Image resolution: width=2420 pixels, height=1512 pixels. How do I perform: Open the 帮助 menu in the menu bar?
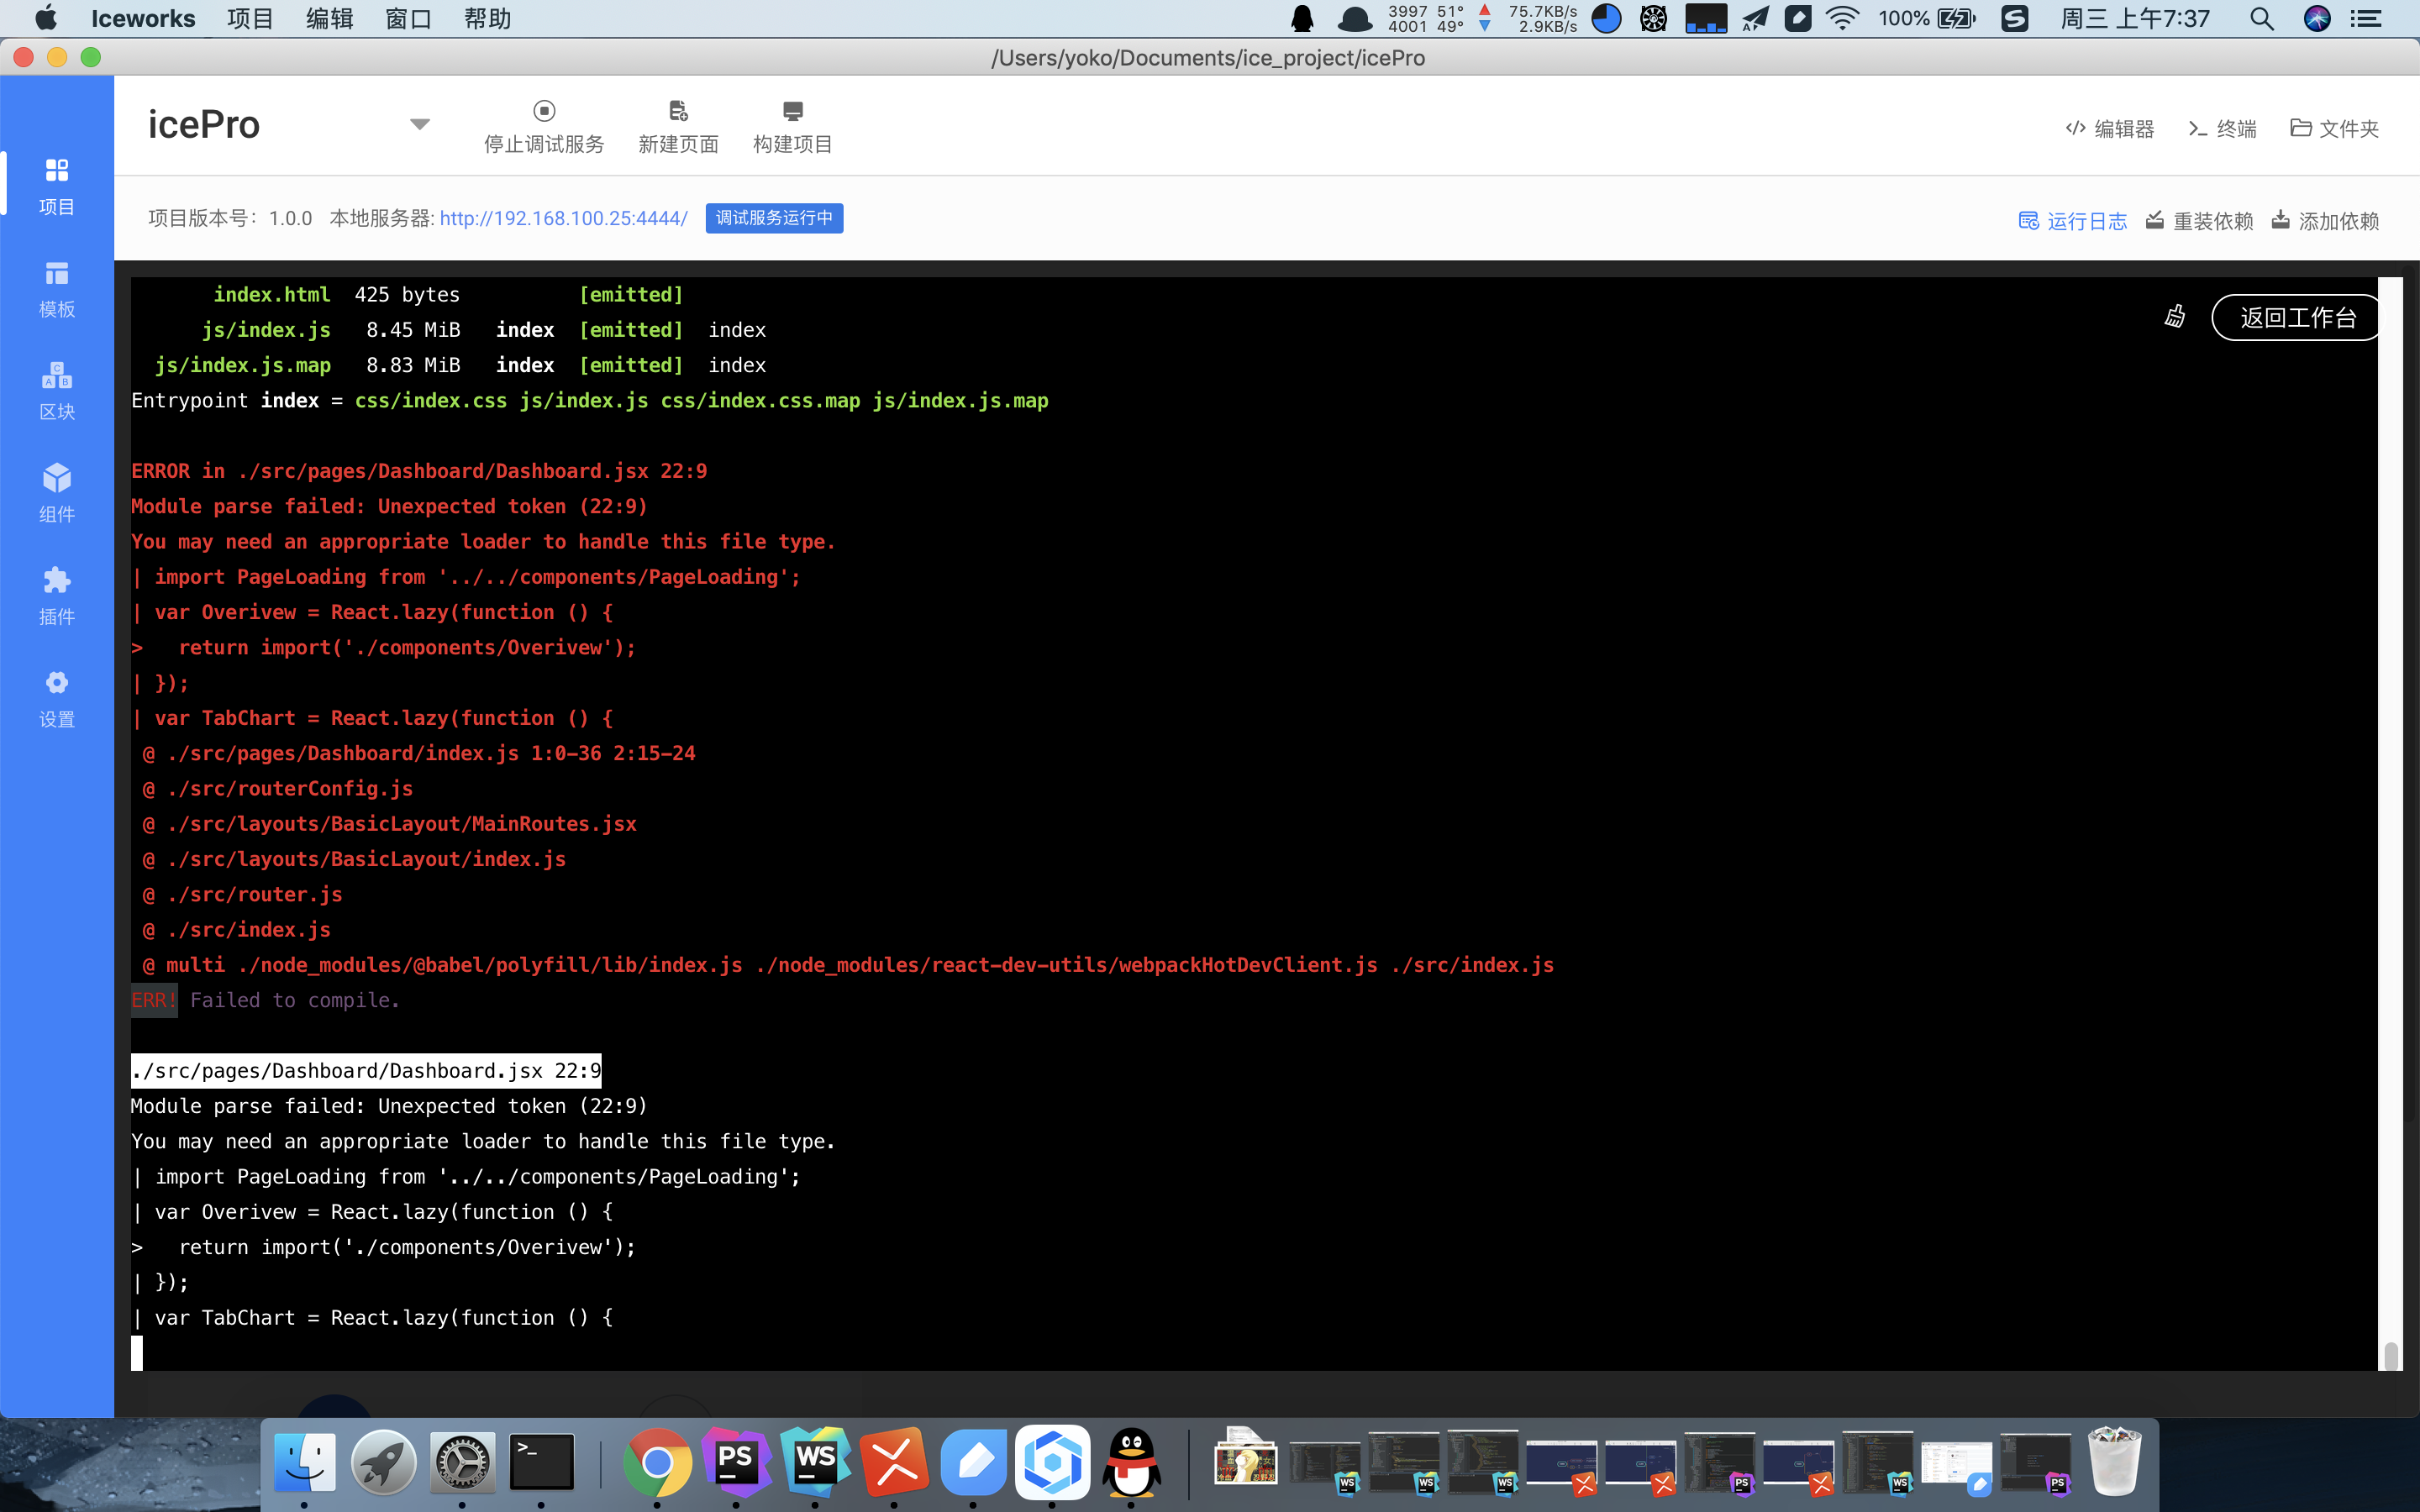(x=488, y=19)
